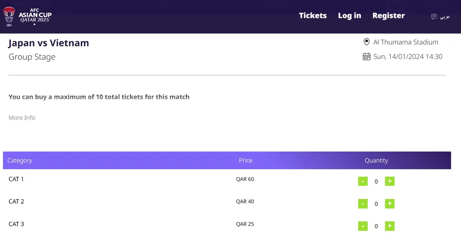Screen dimensions: 461x242
Task: Add one CAT 2 ticket using plus
Action: [390, 204]
